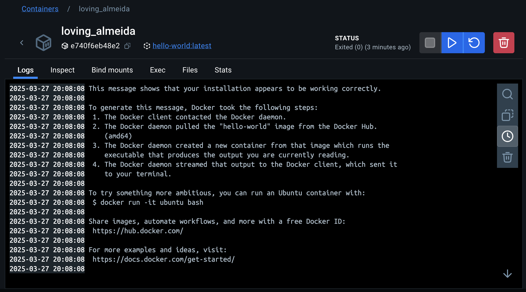The width and height of the screenshot is (526, 292).
Task: Open the hello-world:latest image link
Action: point(182,46)
